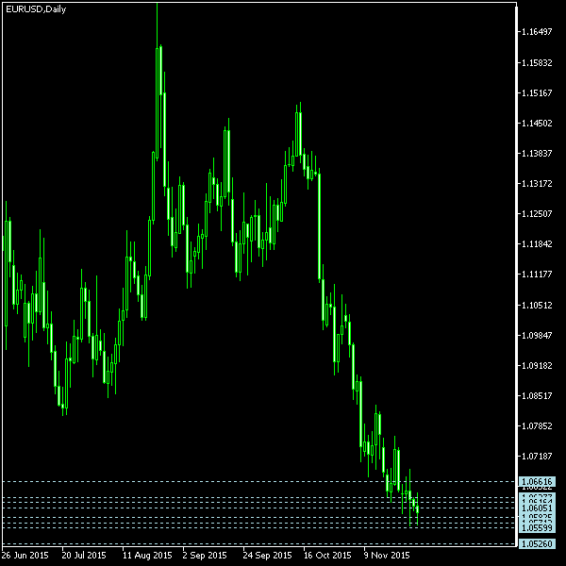This screenshot has width=566, height=566.
Task: Select the highlighted 1.05599 level label
Action: click(x=537, y=528)
